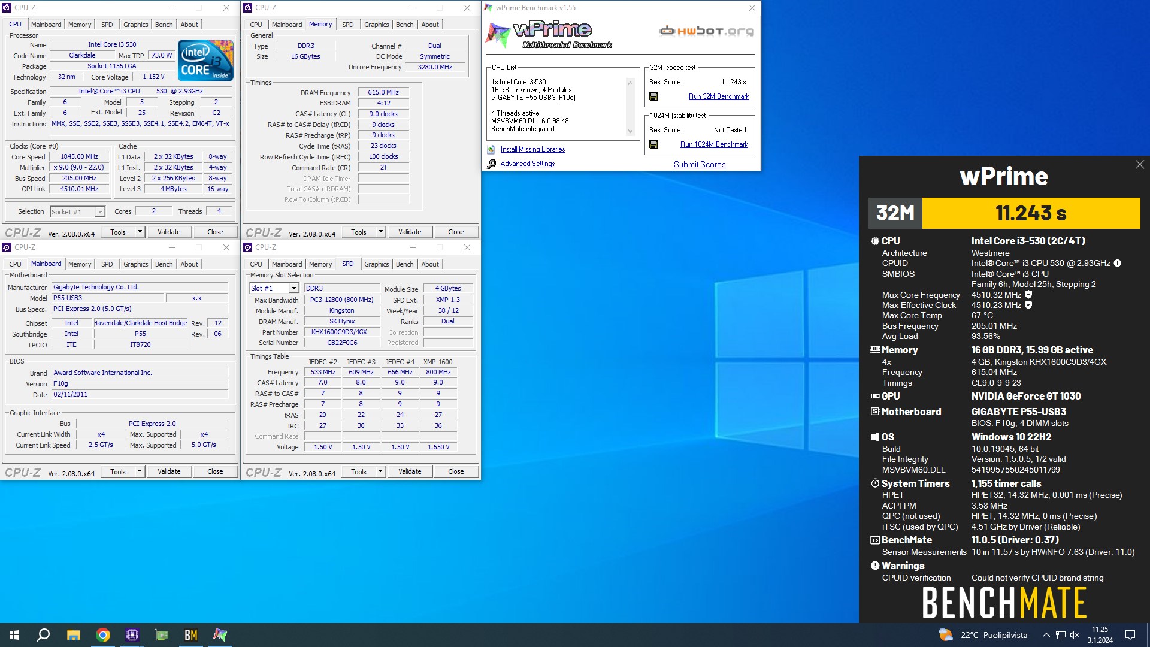1150x647 pixels.
Task: Click the network tray icon
Action: (1060, 635)
